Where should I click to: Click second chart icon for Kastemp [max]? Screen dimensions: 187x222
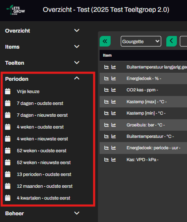[x=114, y=101]
